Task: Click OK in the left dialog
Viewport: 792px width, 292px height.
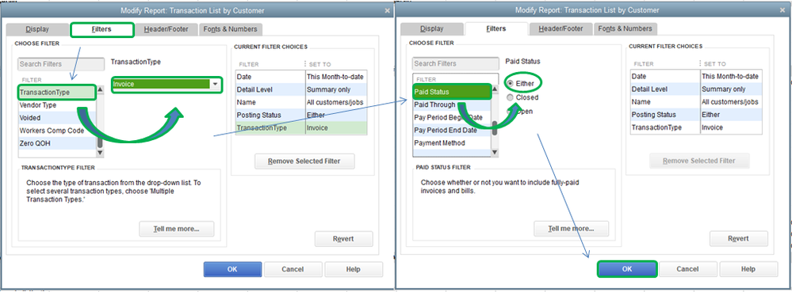Action: 232,269
